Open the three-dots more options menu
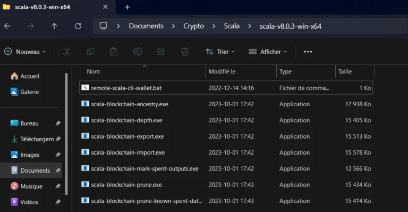The height and width of the screenshot is (212, 408). (308, 52)
